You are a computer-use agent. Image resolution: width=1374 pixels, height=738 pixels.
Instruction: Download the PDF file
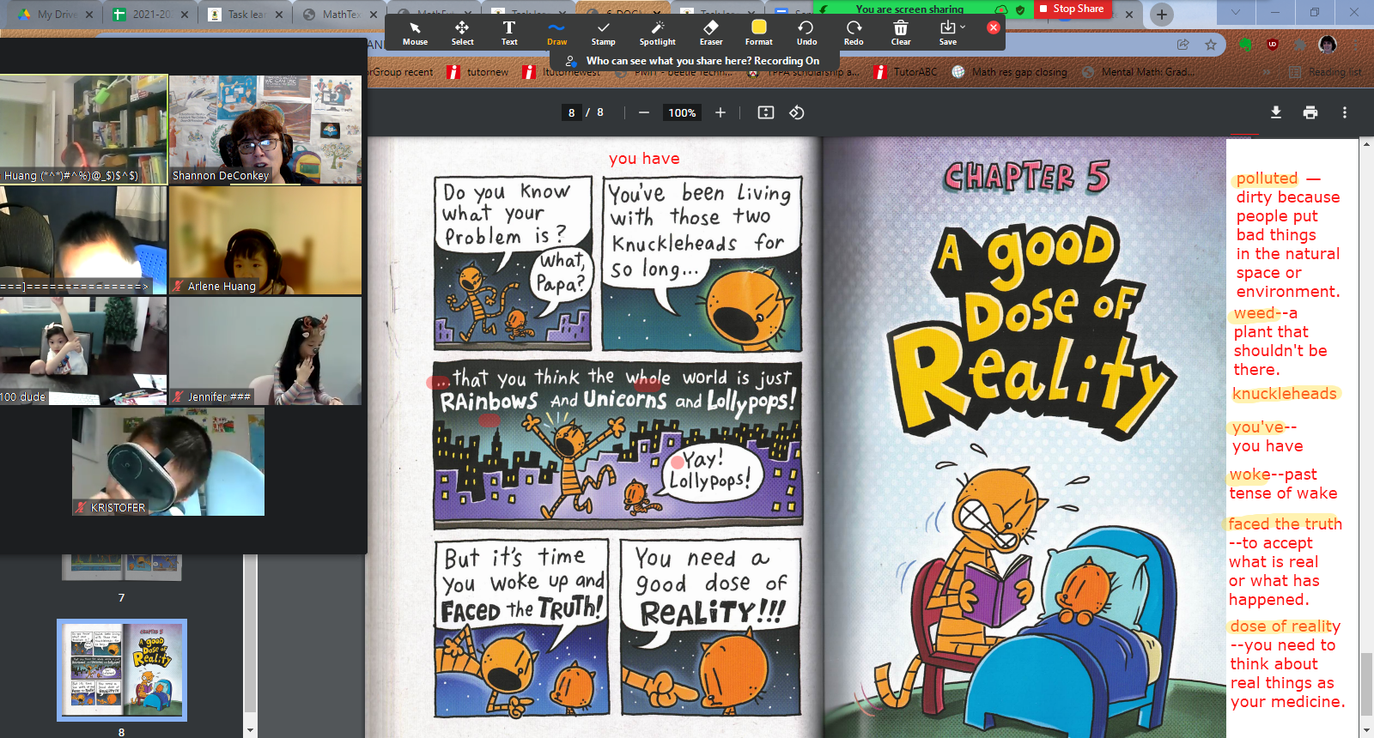(1276, 112)
